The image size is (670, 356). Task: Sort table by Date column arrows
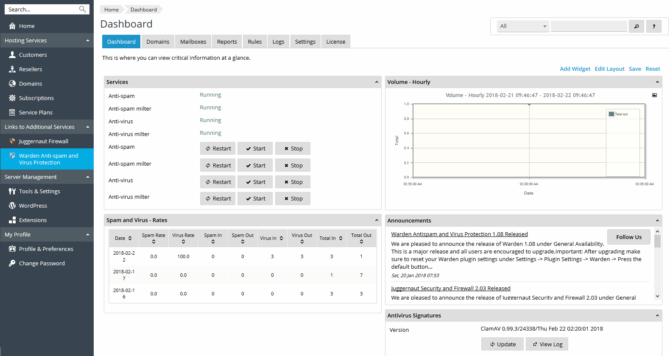pos(130,238)
